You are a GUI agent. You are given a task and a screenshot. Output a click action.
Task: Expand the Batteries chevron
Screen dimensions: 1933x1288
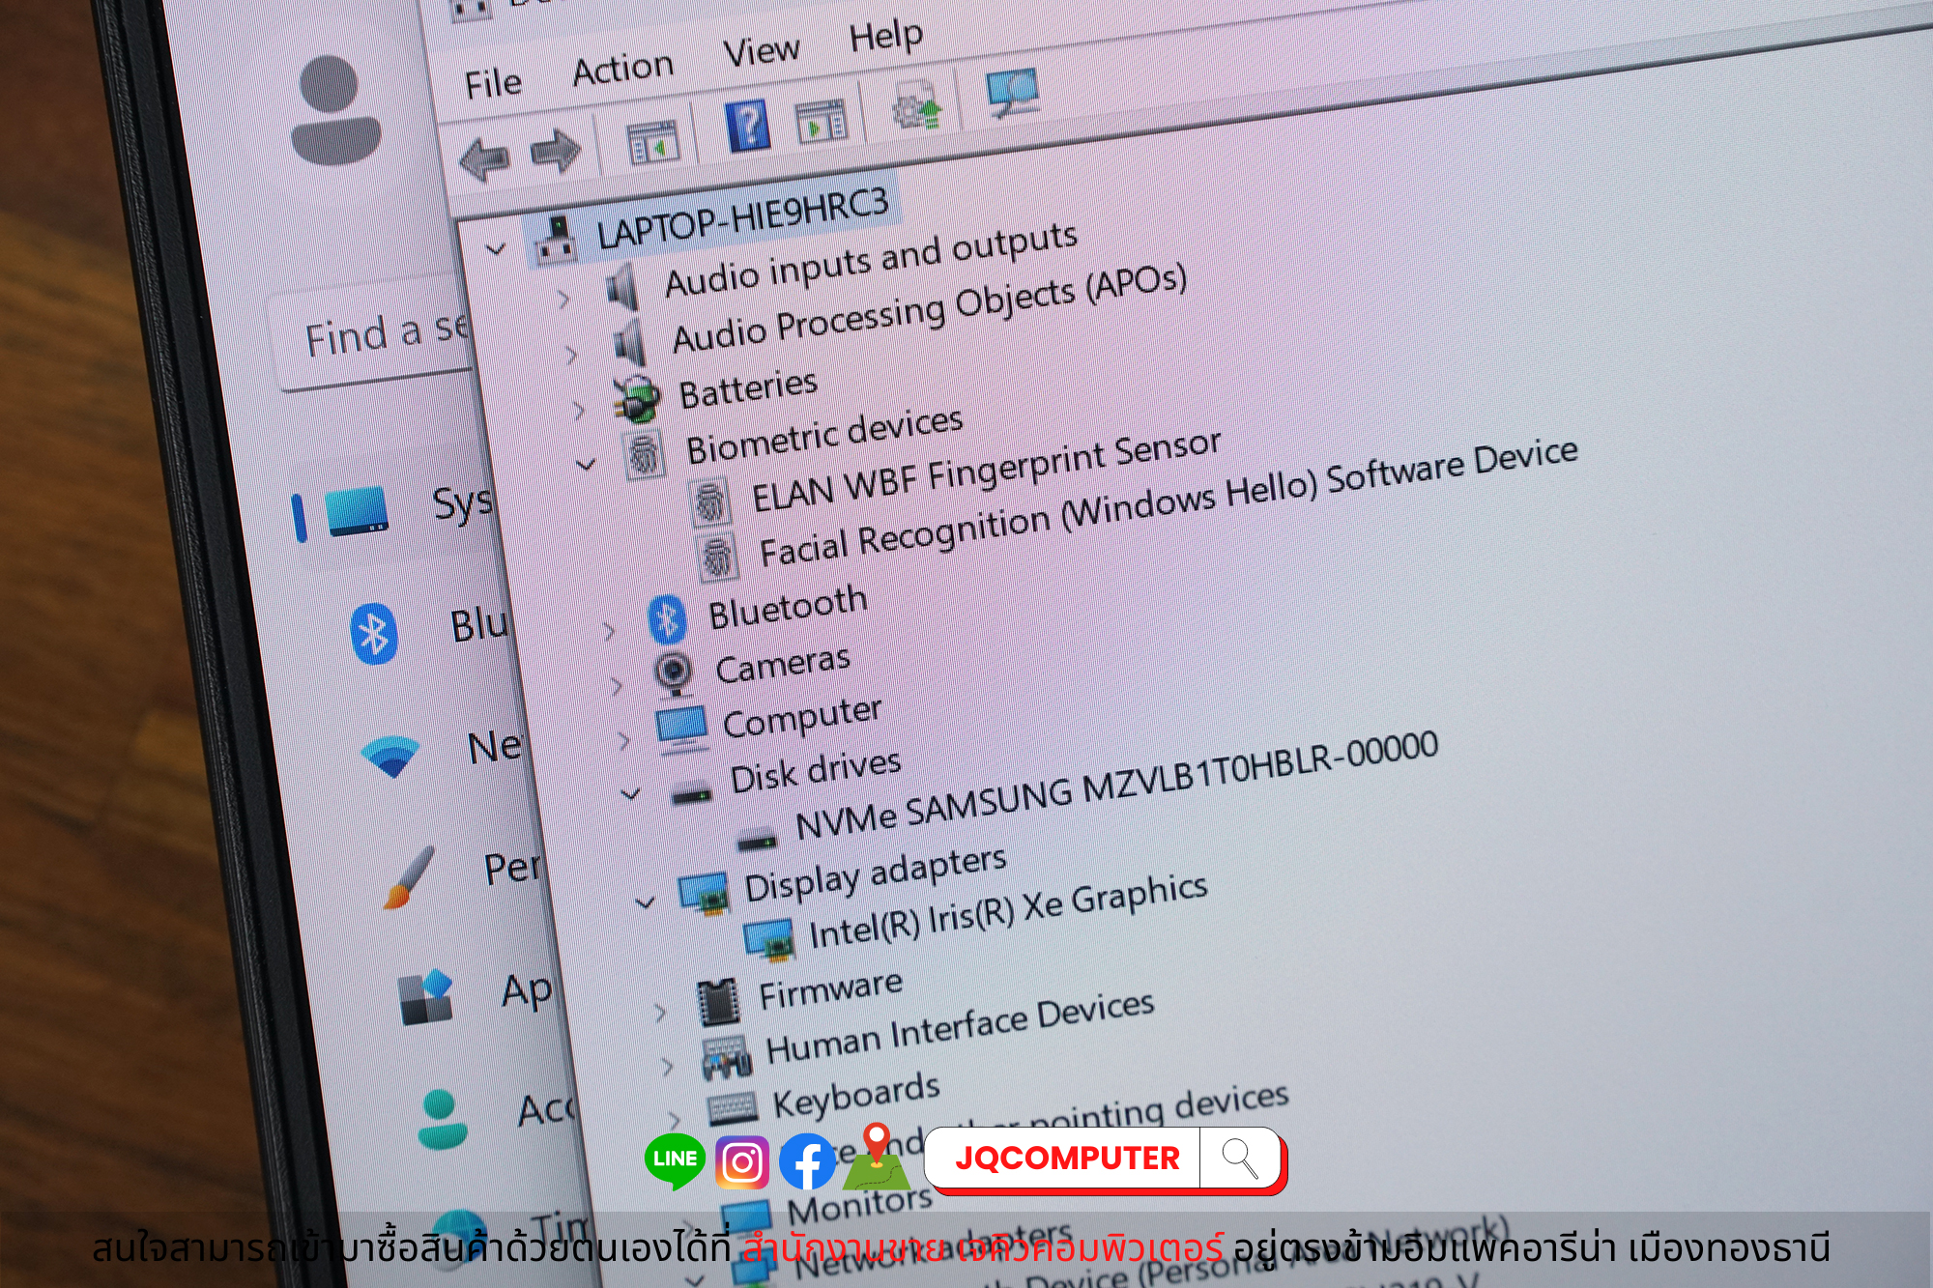tap(580, 410)
